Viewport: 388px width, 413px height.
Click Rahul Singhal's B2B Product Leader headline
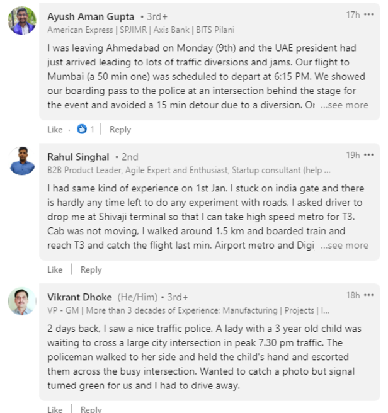(x=189, y=170)
